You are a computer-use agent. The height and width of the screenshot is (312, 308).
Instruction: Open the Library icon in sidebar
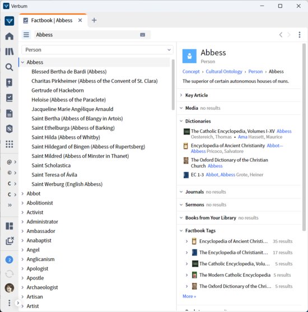10,52
